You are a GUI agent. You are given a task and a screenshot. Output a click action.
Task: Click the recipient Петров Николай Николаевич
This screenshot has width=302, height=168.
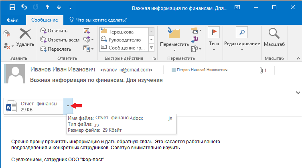202,70
